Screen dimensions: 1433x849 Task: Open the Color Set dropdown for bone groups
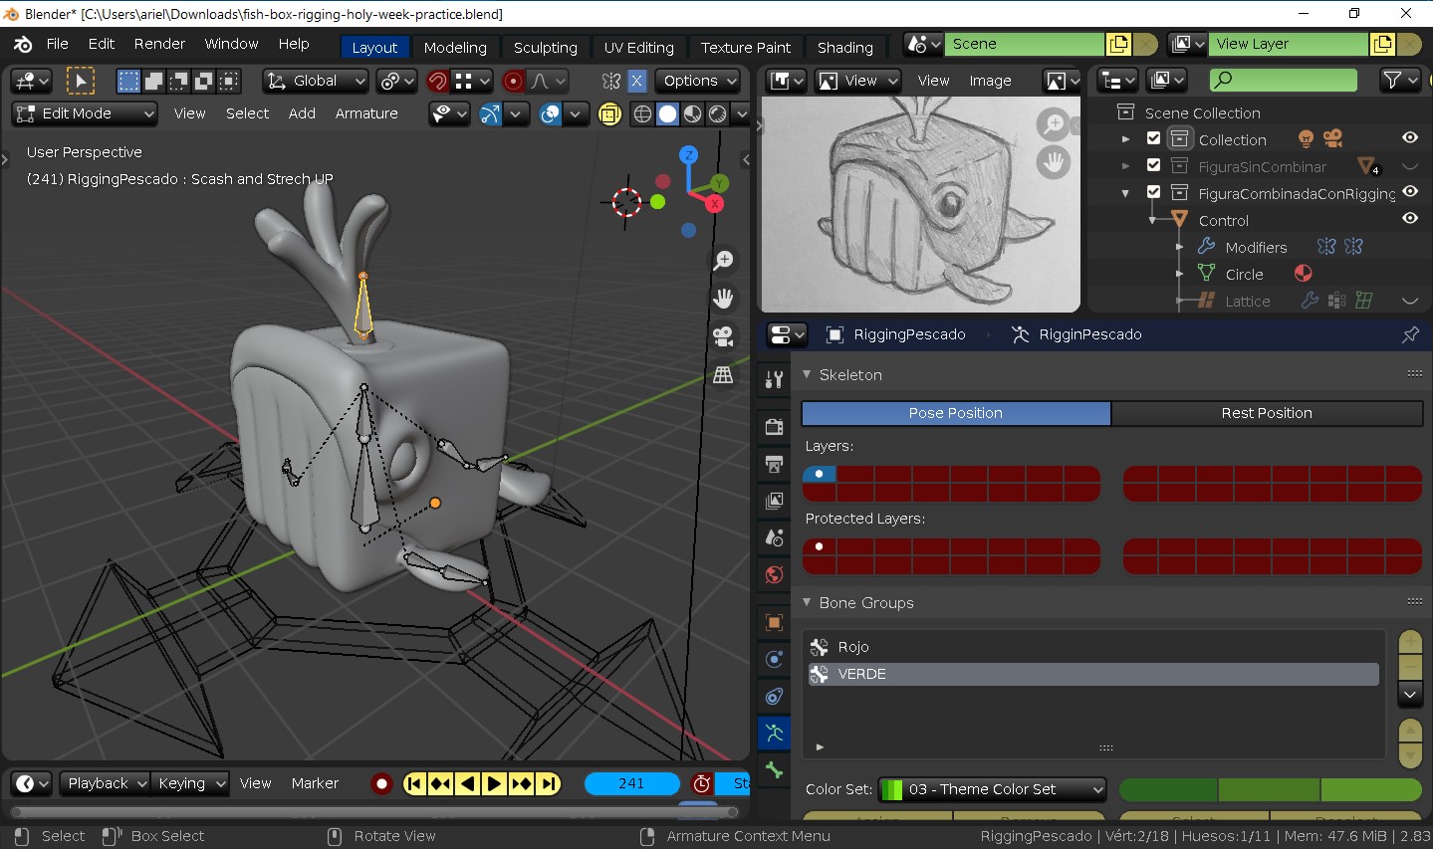pyautogui.click(x=991, y=789)
